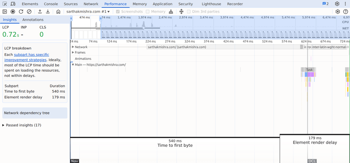Select sarthakmishra.com/ network request bar

pos(223,47)
